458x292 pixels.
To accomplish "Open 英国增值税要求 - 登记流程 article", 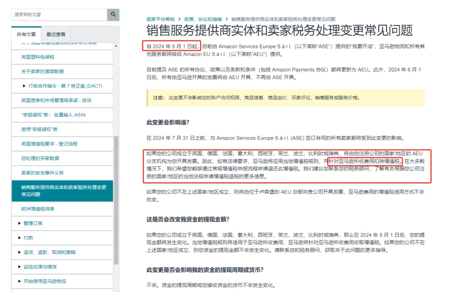I will 49,144.
